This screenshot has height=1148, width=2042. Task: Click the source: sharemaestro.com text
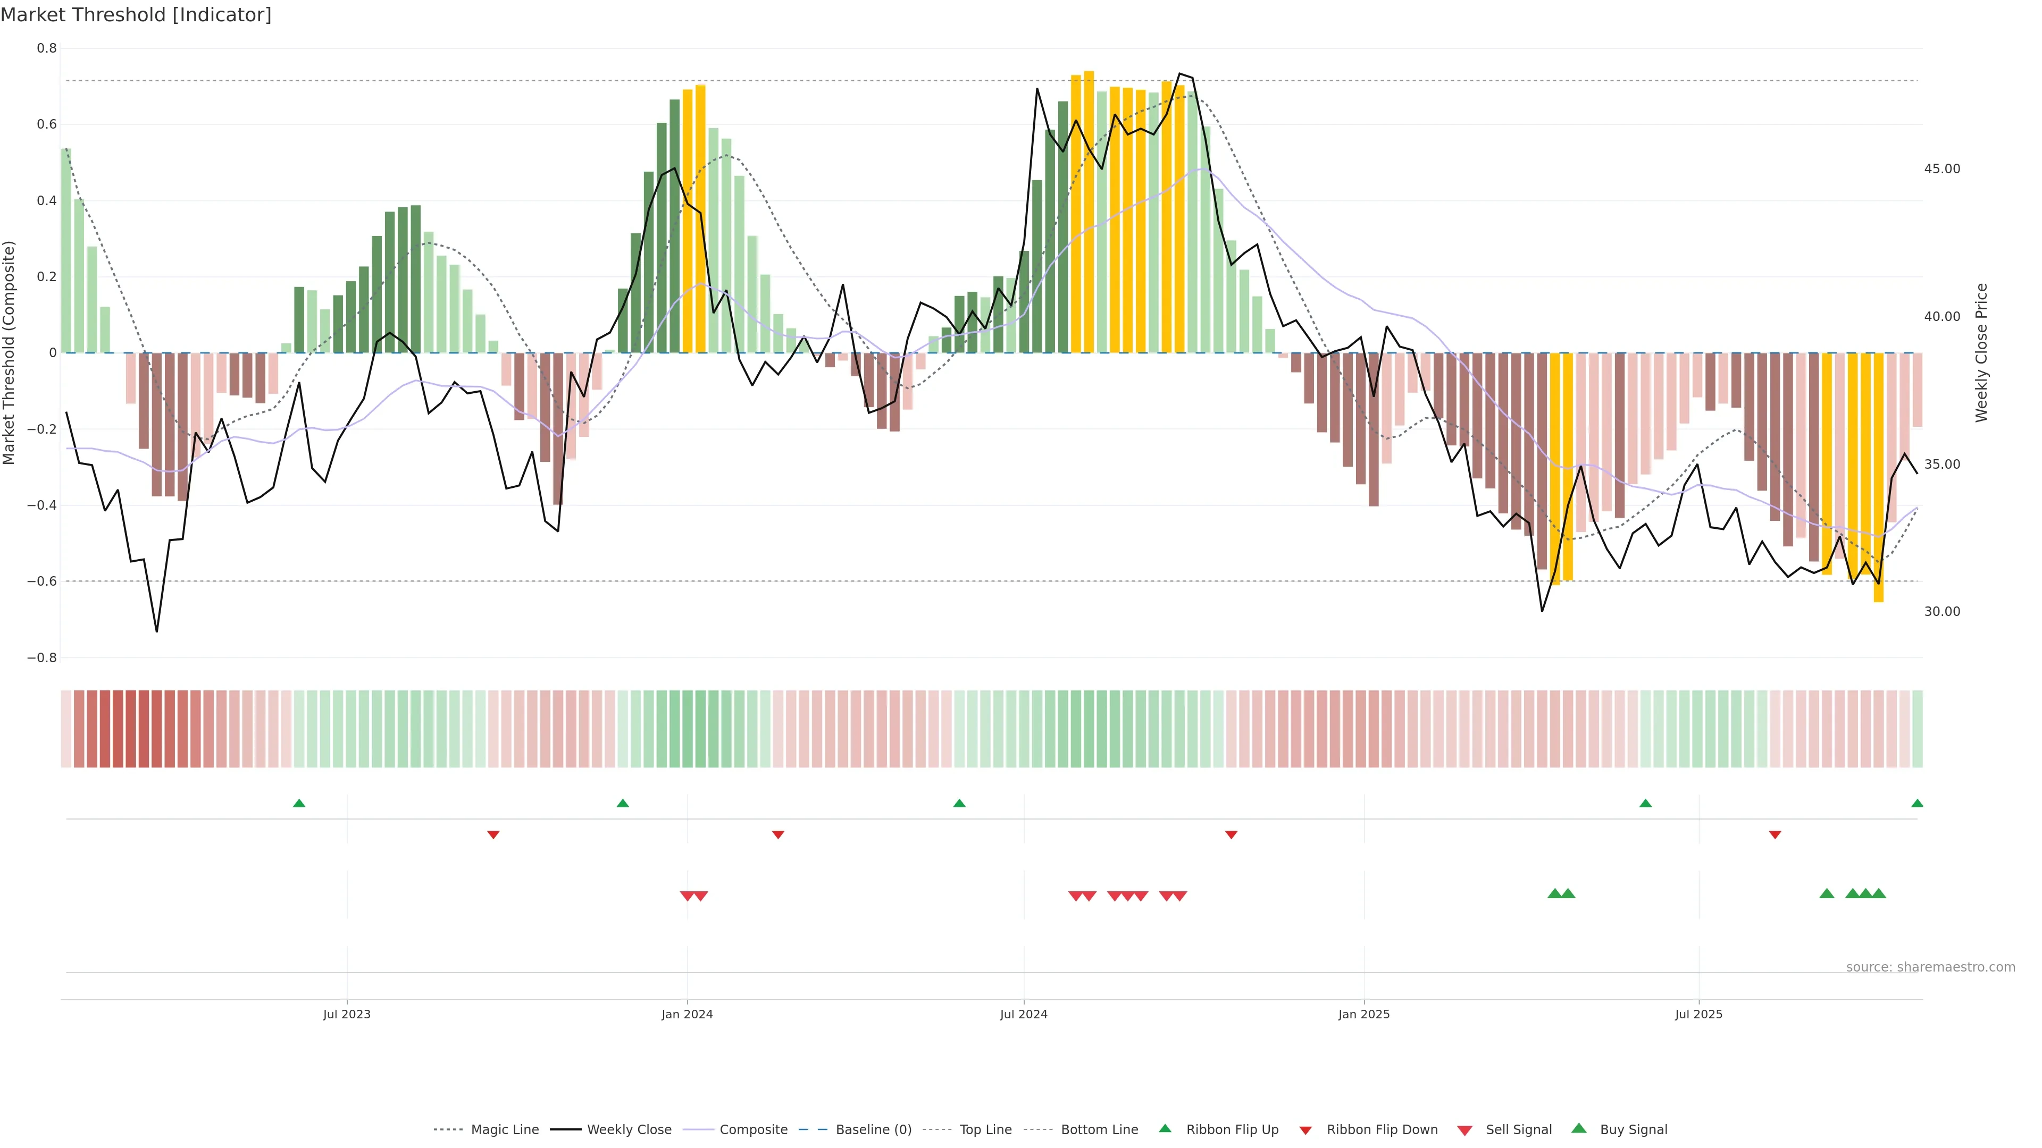(1930, 967)
